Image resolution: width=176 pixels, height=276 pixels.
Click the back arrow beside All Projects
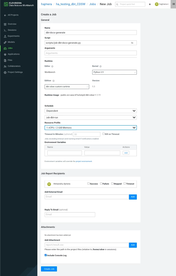(5, 15)
